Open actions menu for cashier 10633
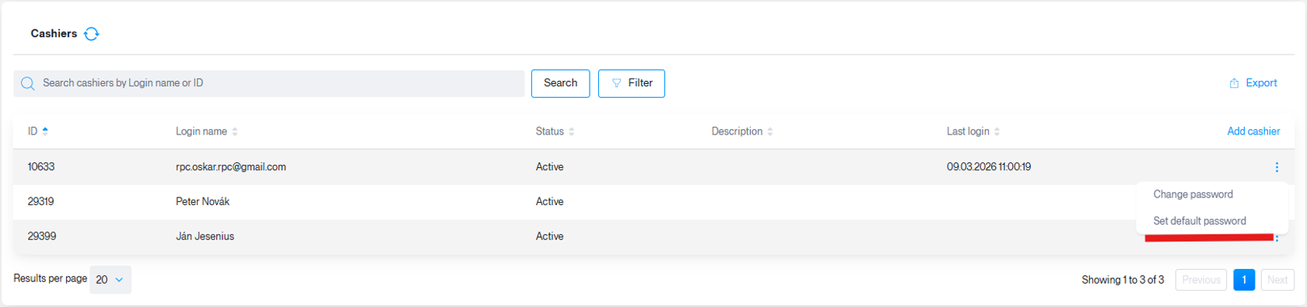Image resolution: width=1307 pixels, height=307 pixels. (1277, 167)
